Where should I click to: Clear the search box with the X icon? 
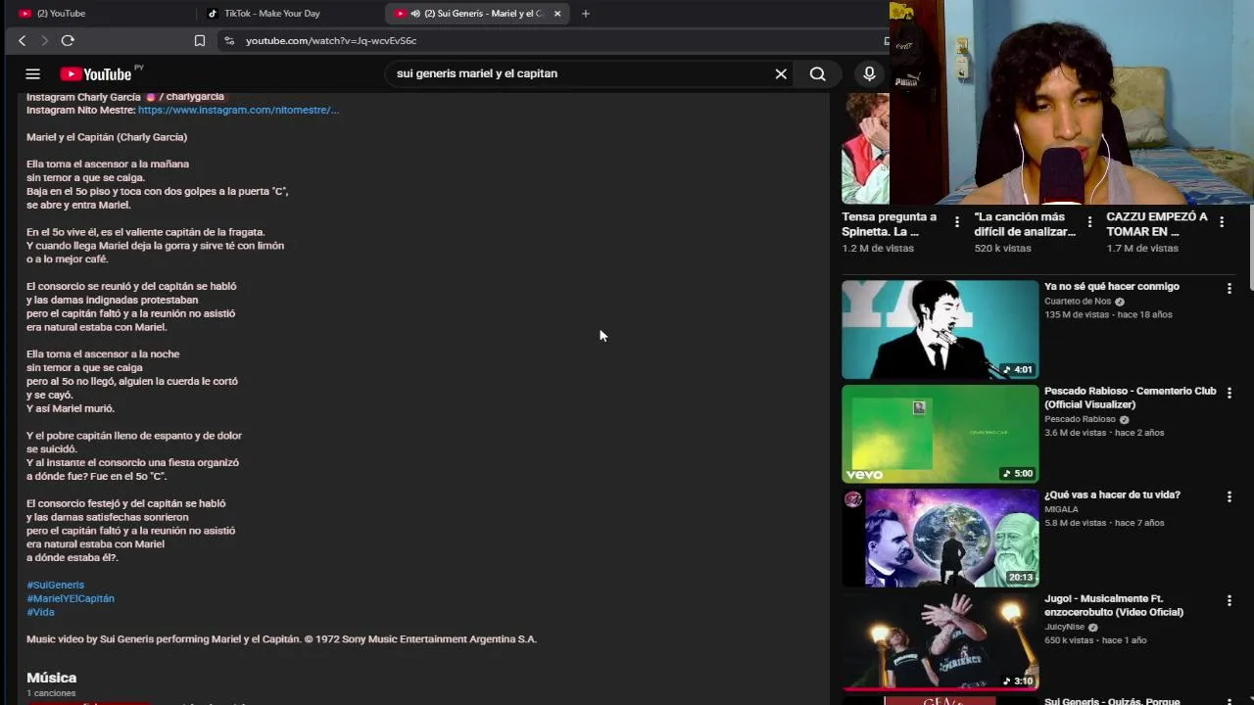[781, 73]
